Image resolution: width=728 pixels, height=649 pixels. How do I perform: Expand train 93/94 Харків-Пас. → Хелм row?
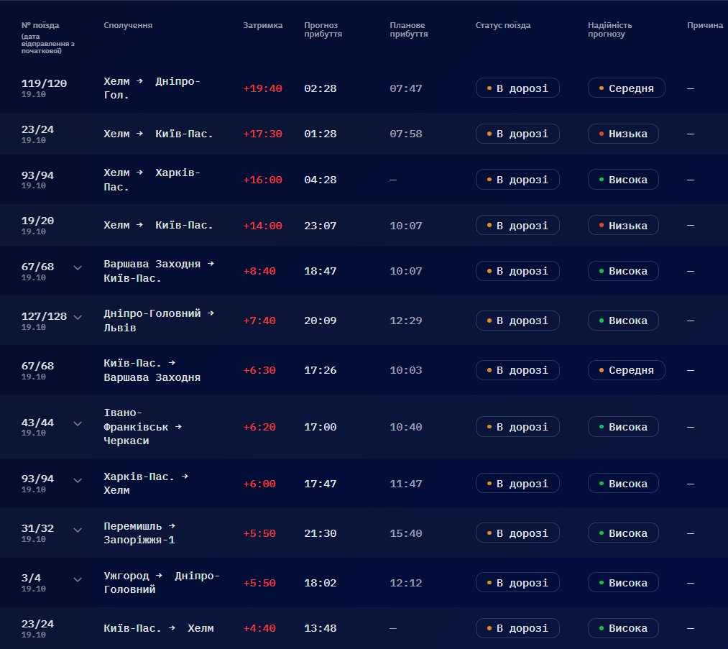click(x=78, y=480)
